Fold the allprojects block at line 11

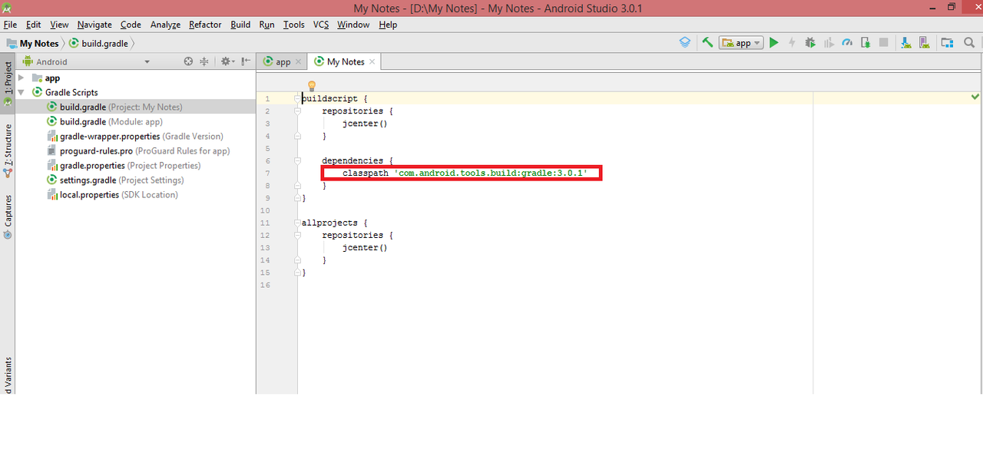297,223
